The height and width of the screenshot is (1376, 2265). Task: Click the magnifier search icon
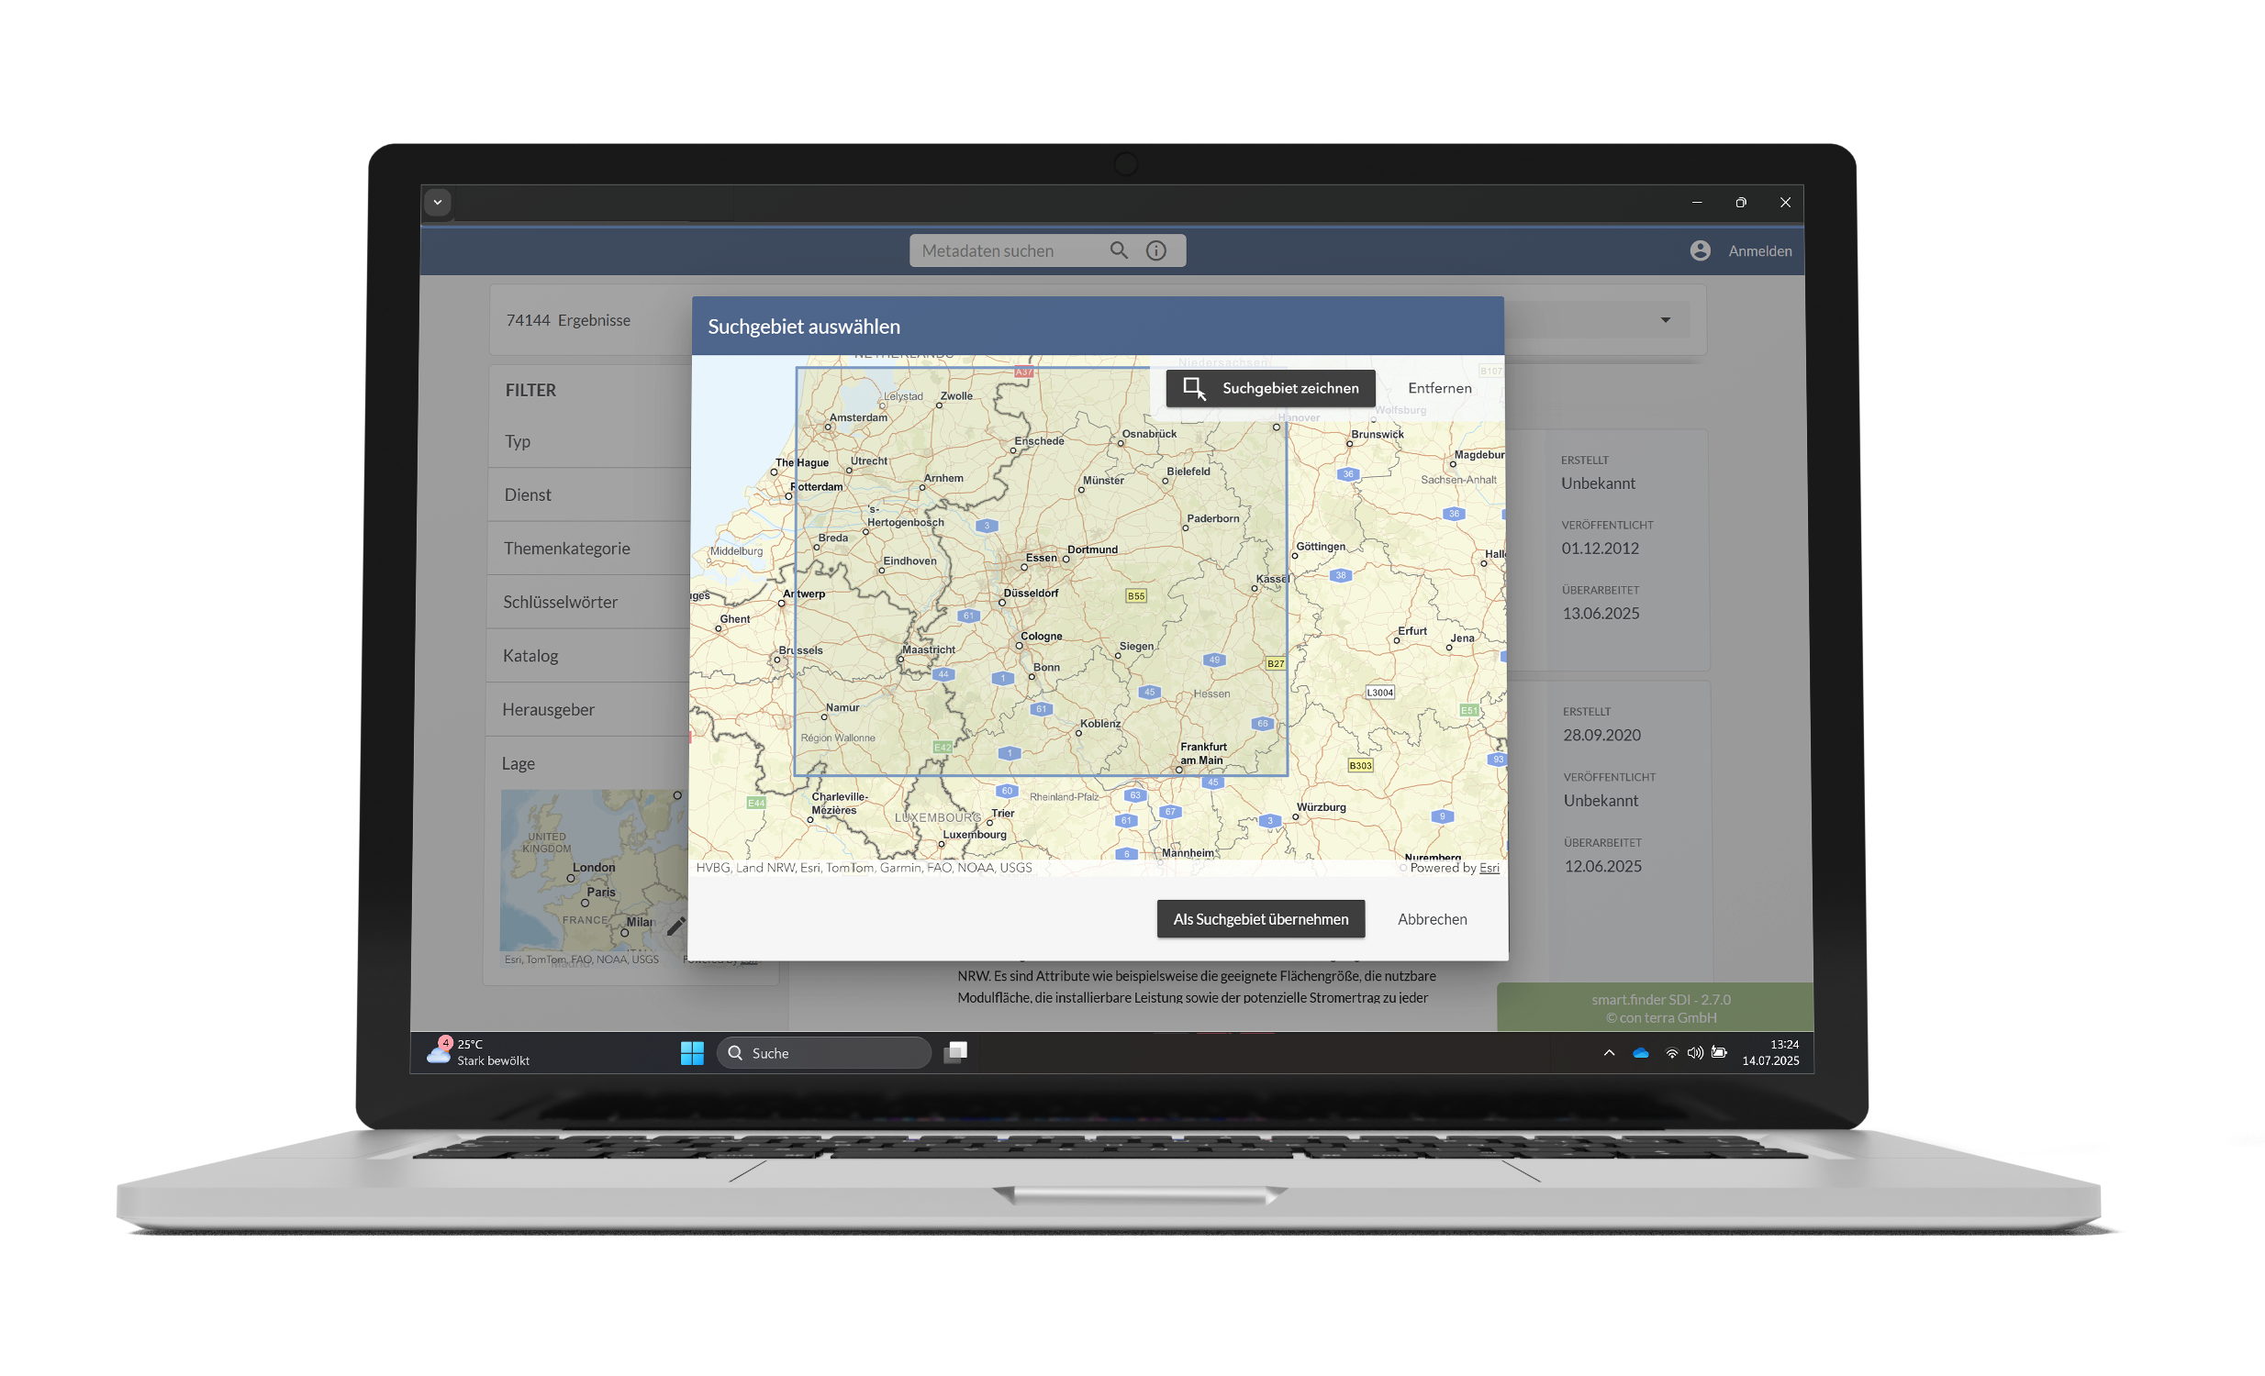coord(1118,250)
